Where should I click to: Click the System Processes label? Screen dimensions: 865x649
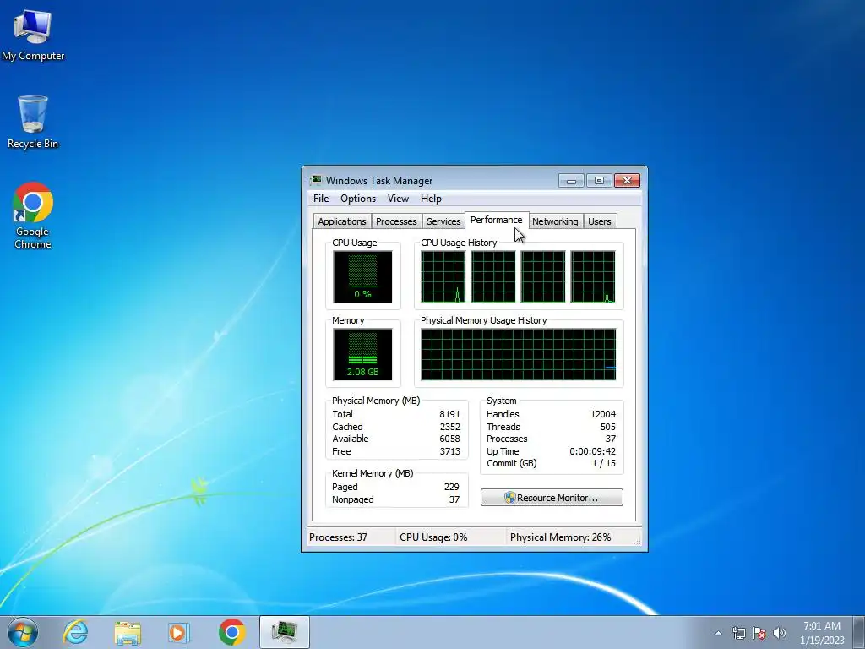tap(507, 439)
